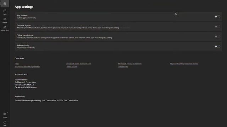Open Microsoft Services Agreement link
This screenshot has height=127, width=227.
coord(27,67)
